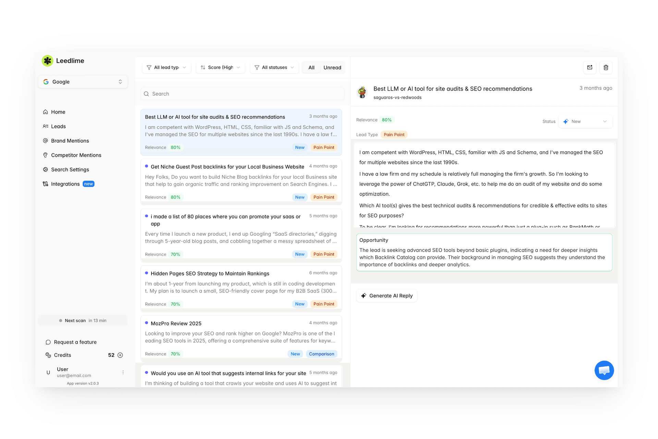Open Request a feature

75,342
